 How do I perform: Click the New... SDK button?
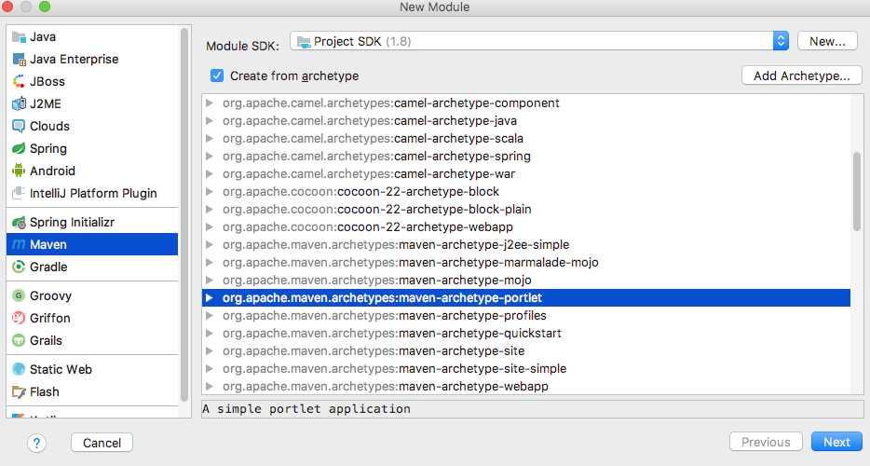click(827, 41)
